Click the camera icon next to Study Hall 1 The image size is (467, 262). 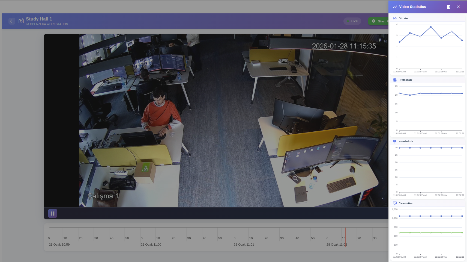(x=21, y=21)
